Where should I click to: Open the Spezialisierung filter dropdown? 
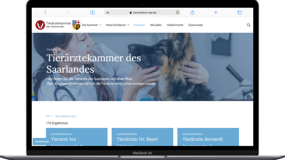point(66,116)
